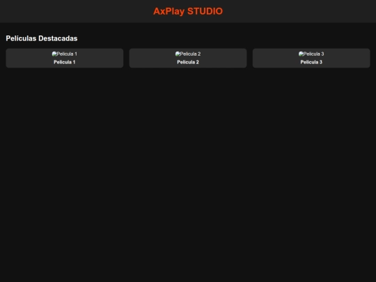Select the bold Película 2 card title
Viewport: 376px width, 282px height.
point(188,62)
